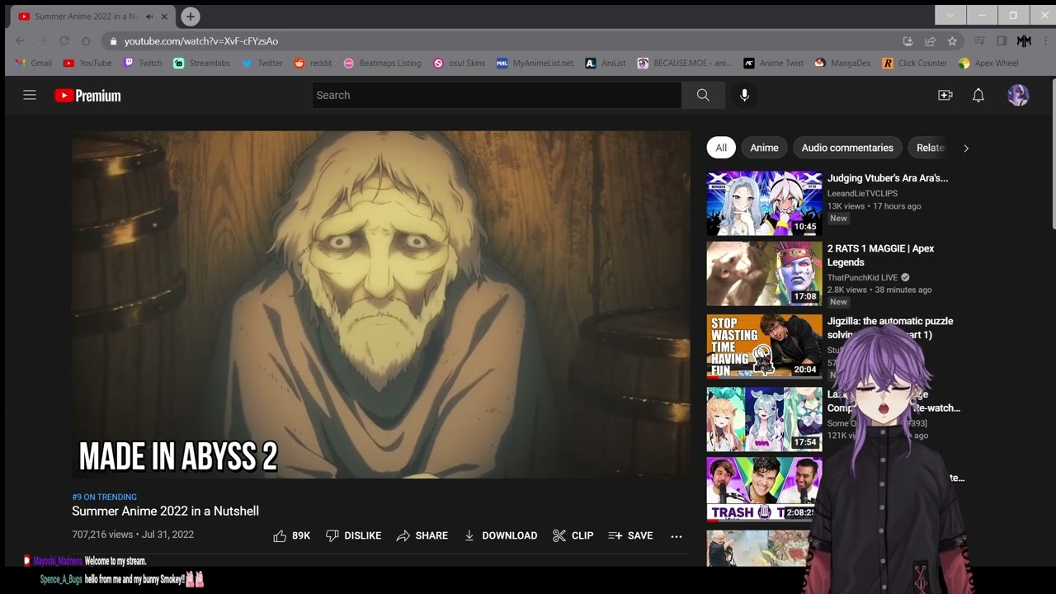Toggle the browser side panel icon
Viewport: 1056px width, 594px height.
pos(1002,41)
